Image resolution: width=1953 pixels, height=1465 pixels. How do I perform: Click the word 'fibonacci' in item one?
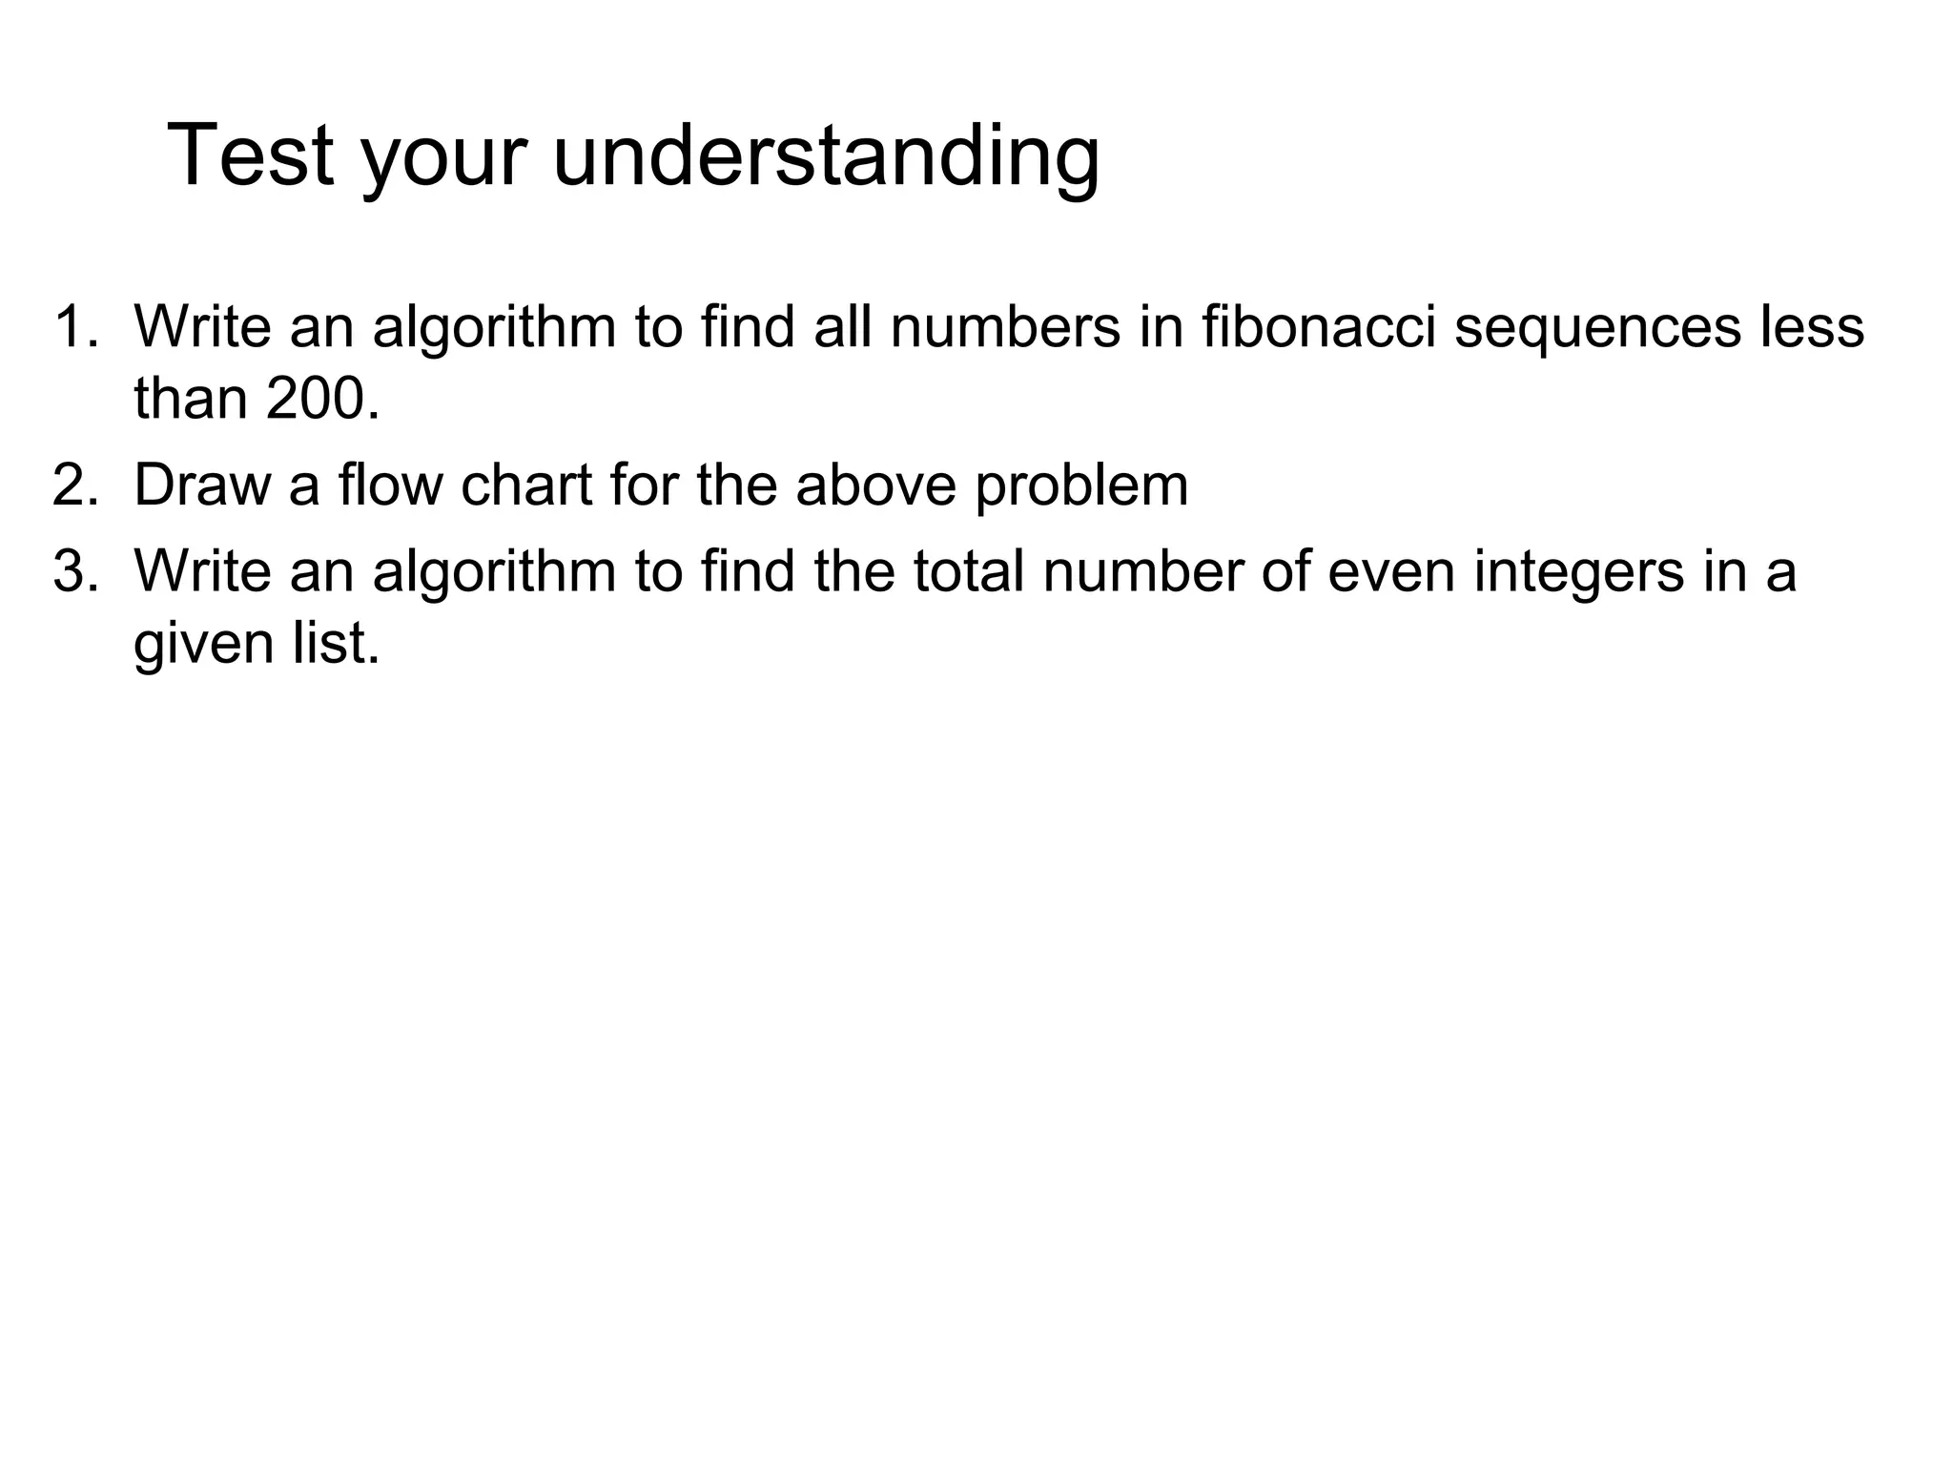[1318, 326]
